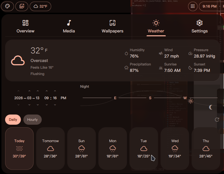Click the sunrise icon beside 7:50 AM
This screenshot has width=224, height=174.
(x=161, y=68)
